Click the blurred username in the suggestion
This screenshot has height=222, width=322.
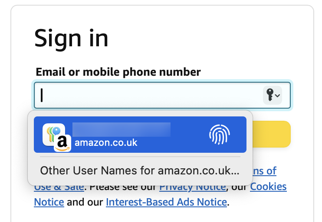click(x=122, y=129)
